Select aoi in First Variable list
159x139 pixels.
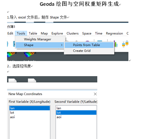coord(12,117)
